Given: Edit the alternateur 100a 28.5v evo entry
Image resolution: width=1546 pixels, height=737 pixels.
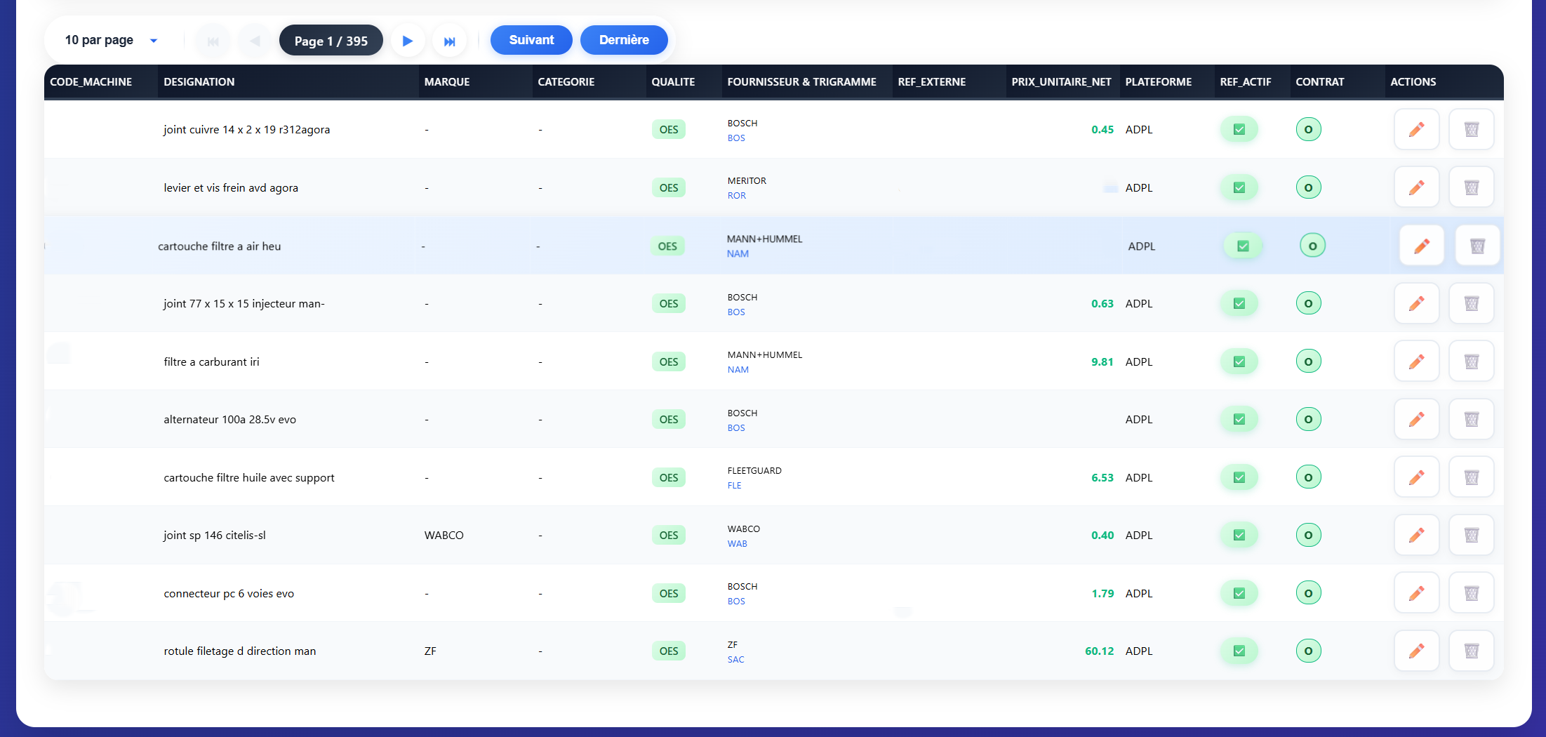Looking at the screenshot, I should [x=1416, y=419].
